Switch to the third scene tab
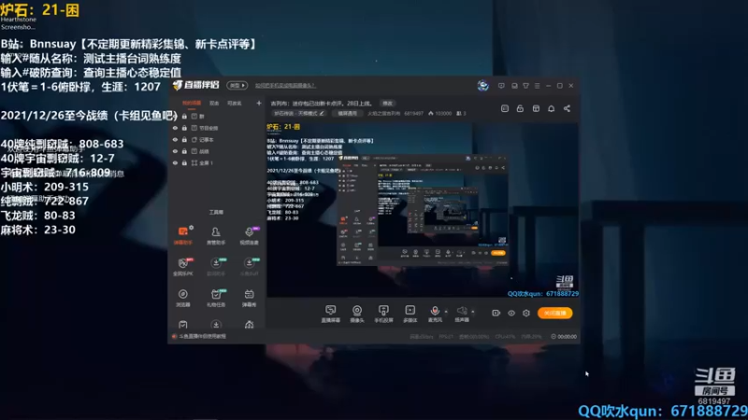 pos(235,103)
